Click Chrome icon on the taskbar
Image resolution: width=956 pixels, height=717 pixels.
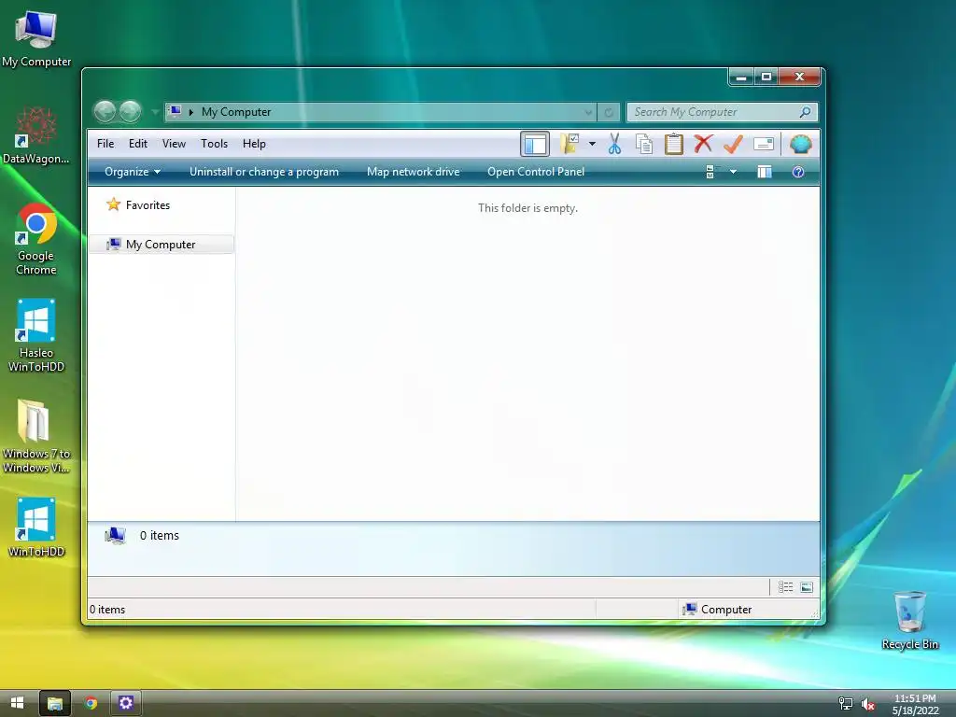click(x=91, y=703)
